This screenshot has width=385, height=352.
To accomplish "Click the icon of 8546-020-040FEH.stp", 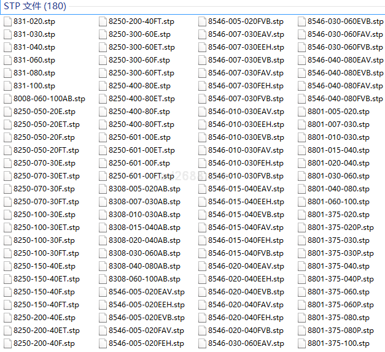I will pyautogui.click(x=202, y=318).
